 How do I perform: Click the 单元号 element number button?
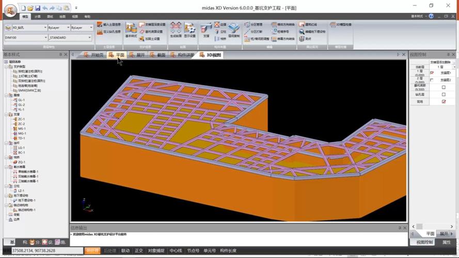click(210, 251)
